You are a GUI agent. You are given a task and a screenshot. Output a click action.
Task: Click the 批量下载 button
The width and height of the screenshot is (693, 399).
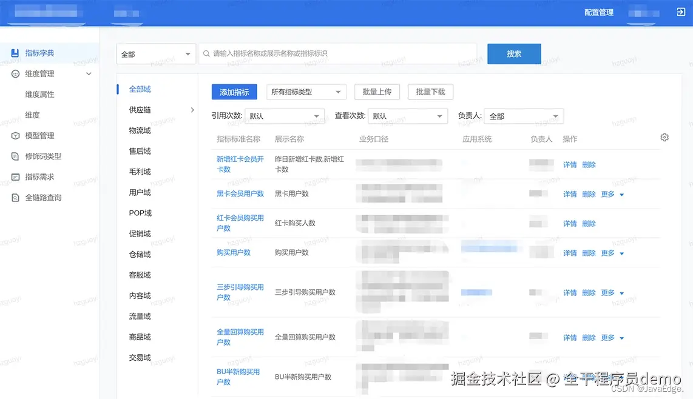tap(430, 92)
